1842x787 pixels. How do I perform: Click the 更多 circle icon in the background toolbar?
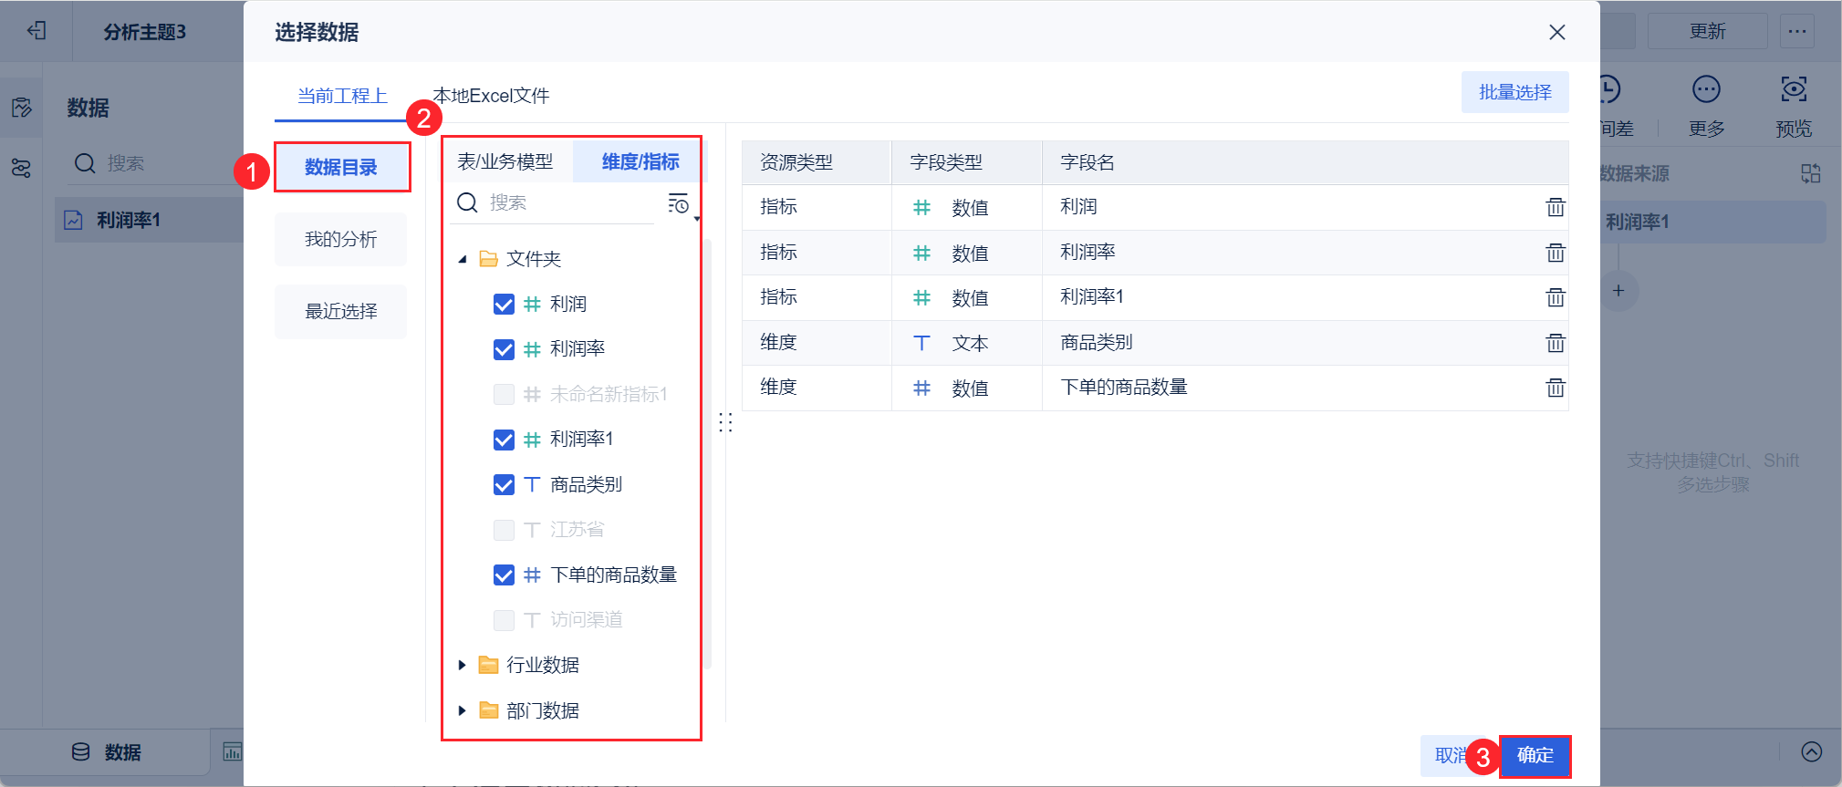point(1706,89)
